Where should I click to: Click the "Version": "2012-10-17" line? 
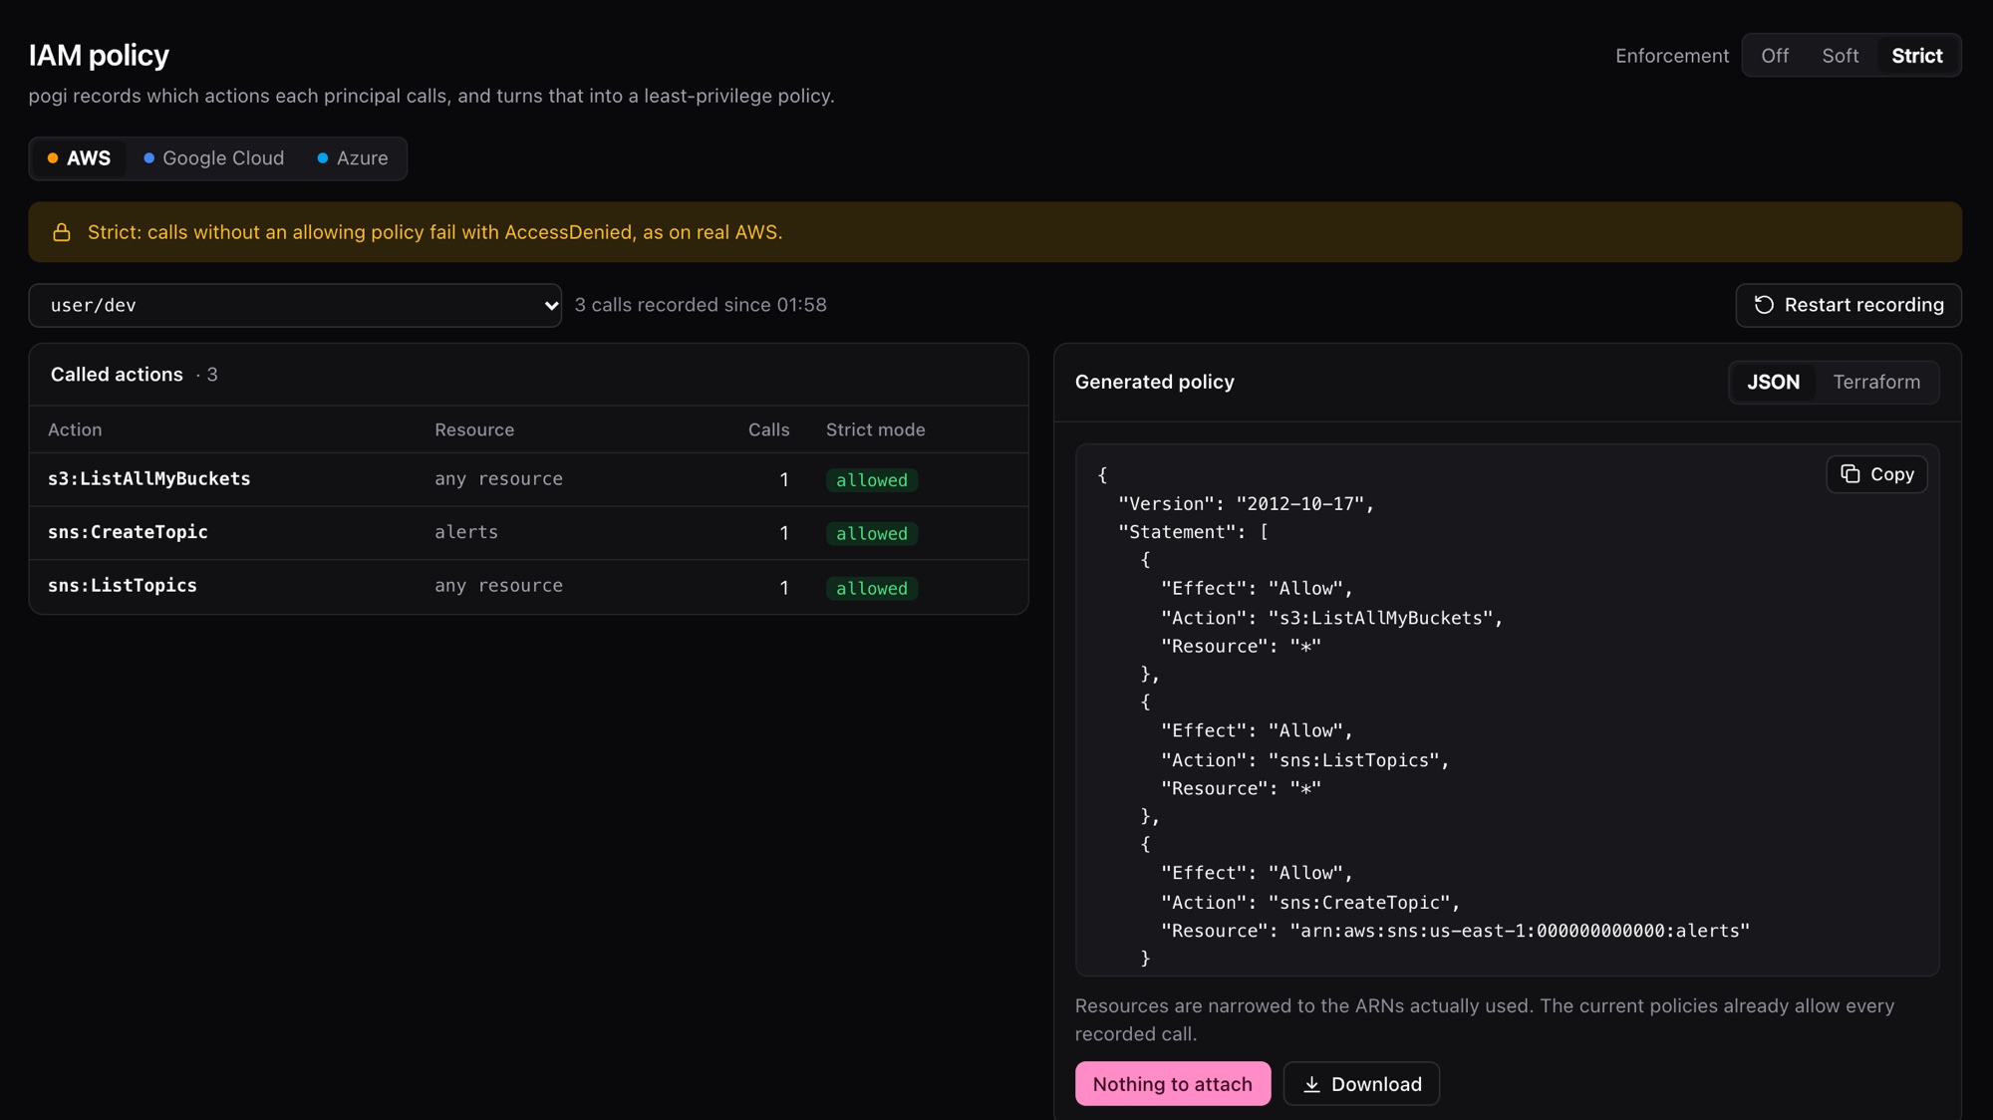(1246, 504)
